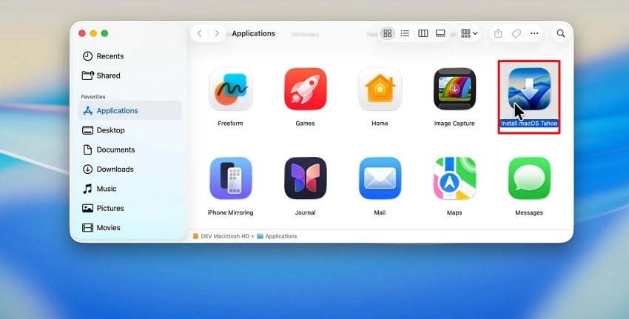Switch to gallery view
The width and height of the screenshot is (629, 319).
[440, 33]
